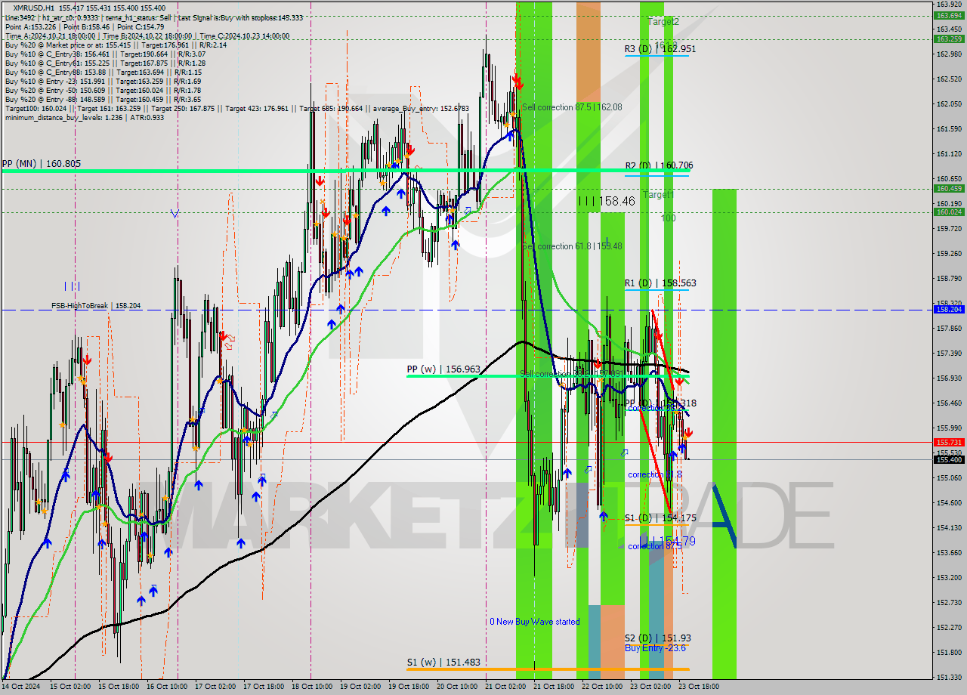Click 18 Oct 10:00 on the time axis

[x=312, y=687]
